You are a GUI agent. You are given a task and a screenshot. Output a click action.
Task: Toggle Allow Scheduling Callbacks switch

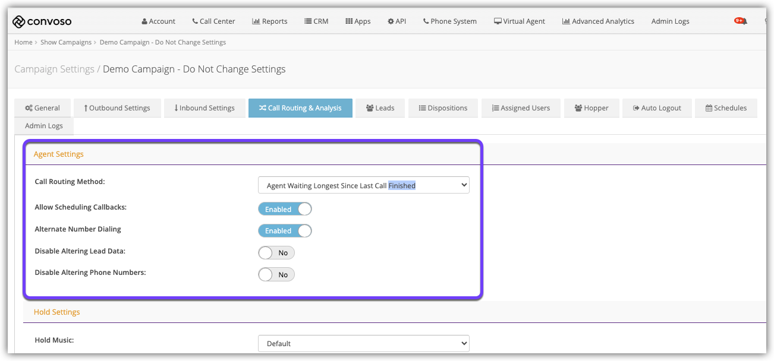285,209
